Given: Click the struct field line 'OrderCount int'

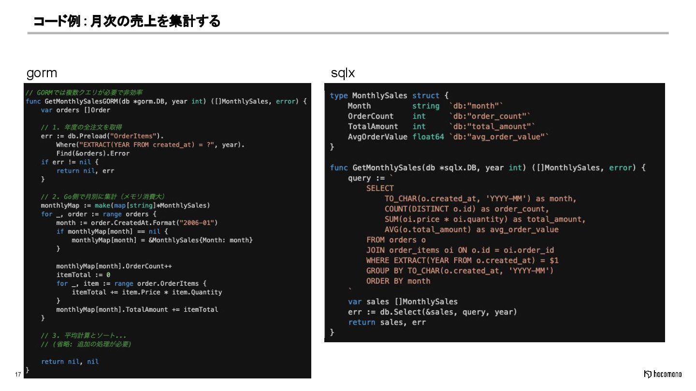Looking at the screenshot, I should (x=439, y=116).
